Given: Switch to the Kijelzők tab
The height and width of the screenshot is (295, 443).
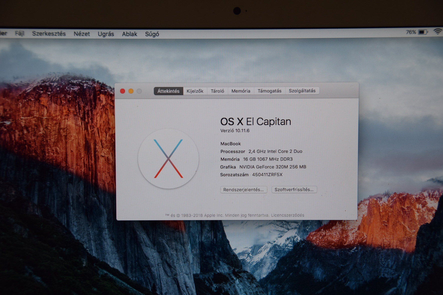Looking at the screenshot, I should click(x=195, y=91).
